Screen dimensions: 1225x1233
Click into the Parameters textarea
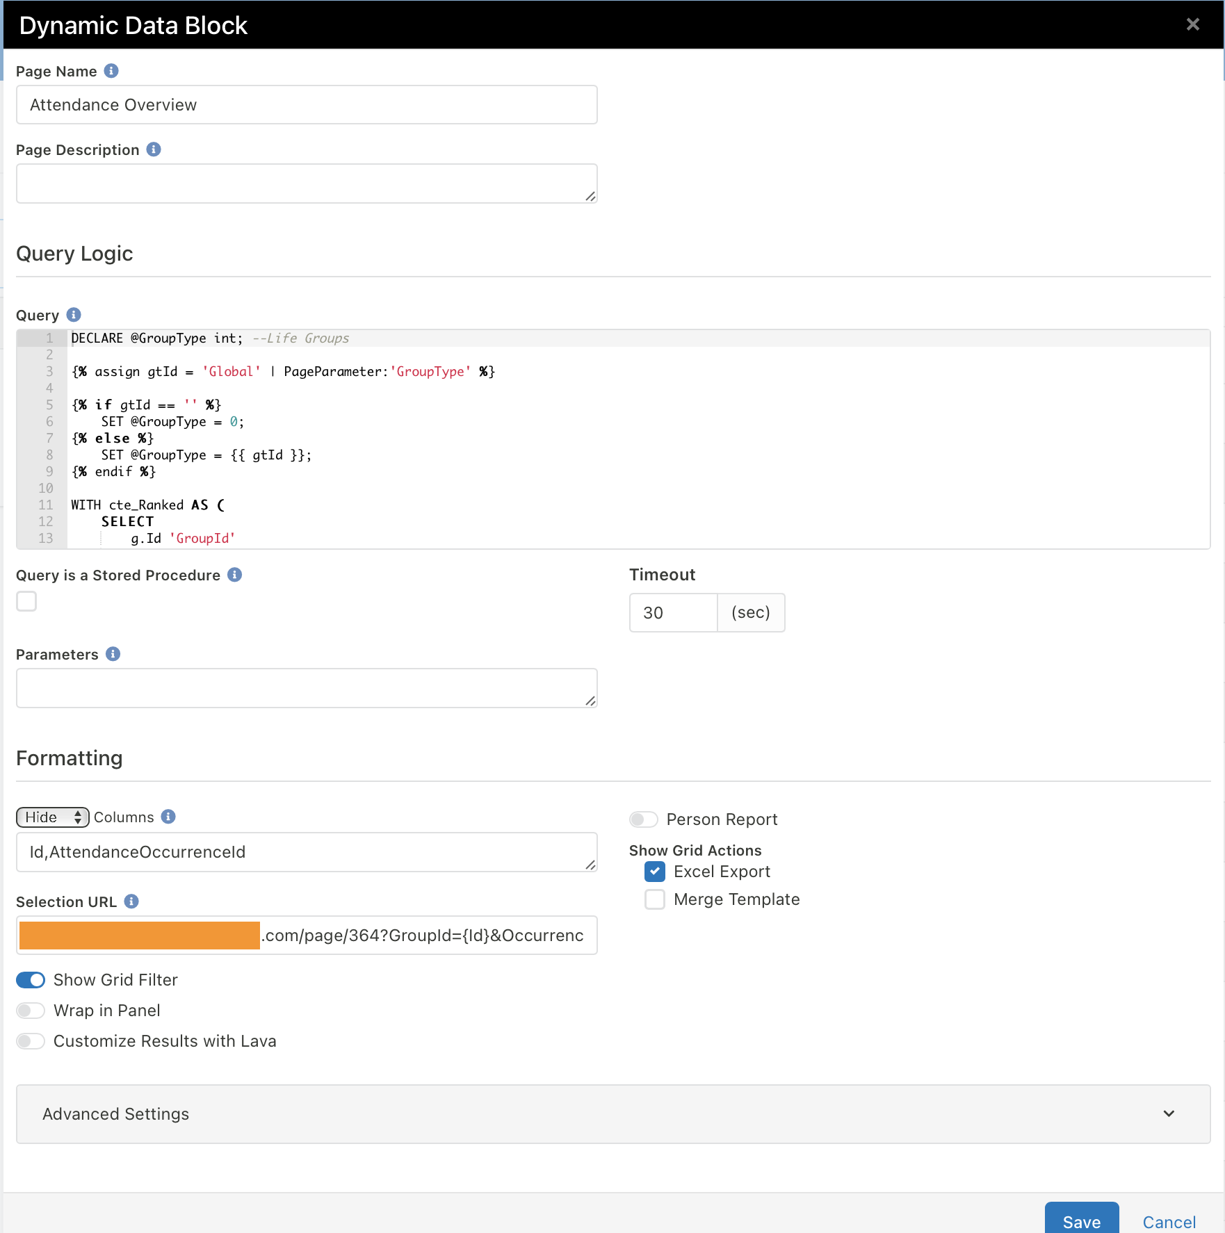pyautogui.click(x=307, y=688)
